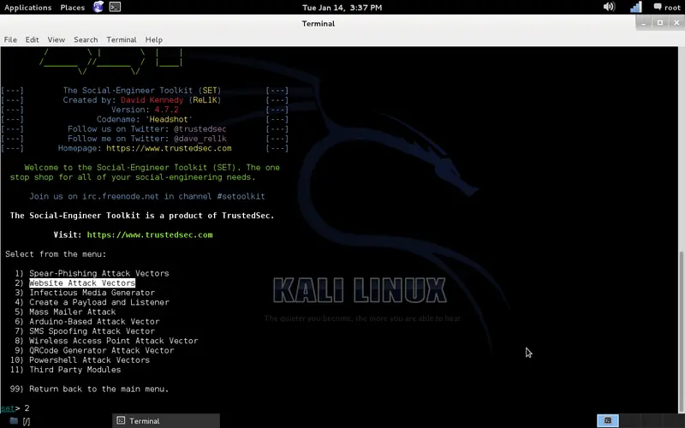Launch terminal from top panel icon
This screenshot has height=428, width=685.
pyautogui.click(x=115, y=7)
